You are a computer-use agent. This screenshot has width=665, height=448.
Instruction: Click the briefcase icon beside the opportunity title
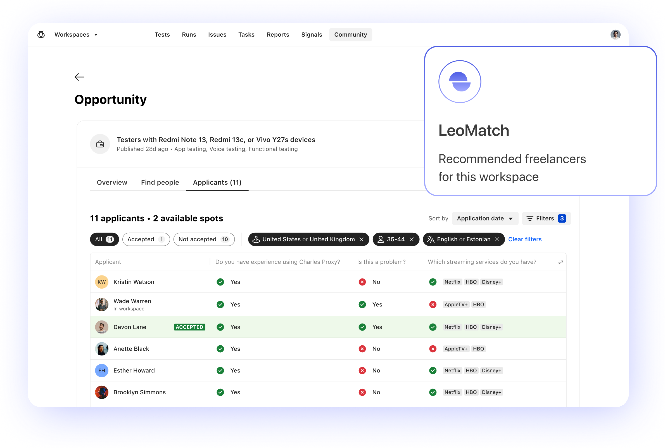coord(100,144)
